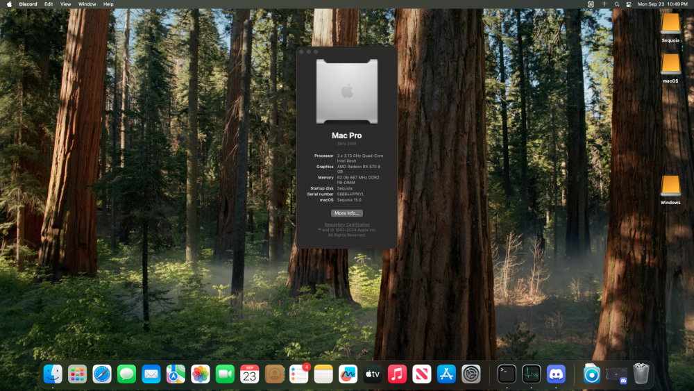Open the Trash in the dock
694x391 pixels.
click(x=641, y=374)
